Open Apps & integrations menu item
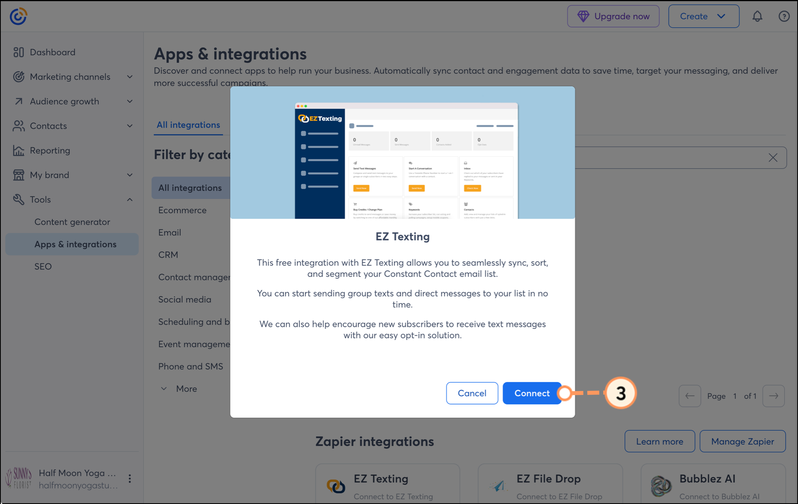This screenshot has width=798, height=504. click(x=72, y=244)
